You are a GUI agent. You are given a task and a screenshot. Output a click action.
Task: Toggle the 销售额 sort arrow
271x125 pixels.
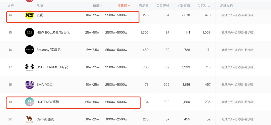(x=129, y=6)
